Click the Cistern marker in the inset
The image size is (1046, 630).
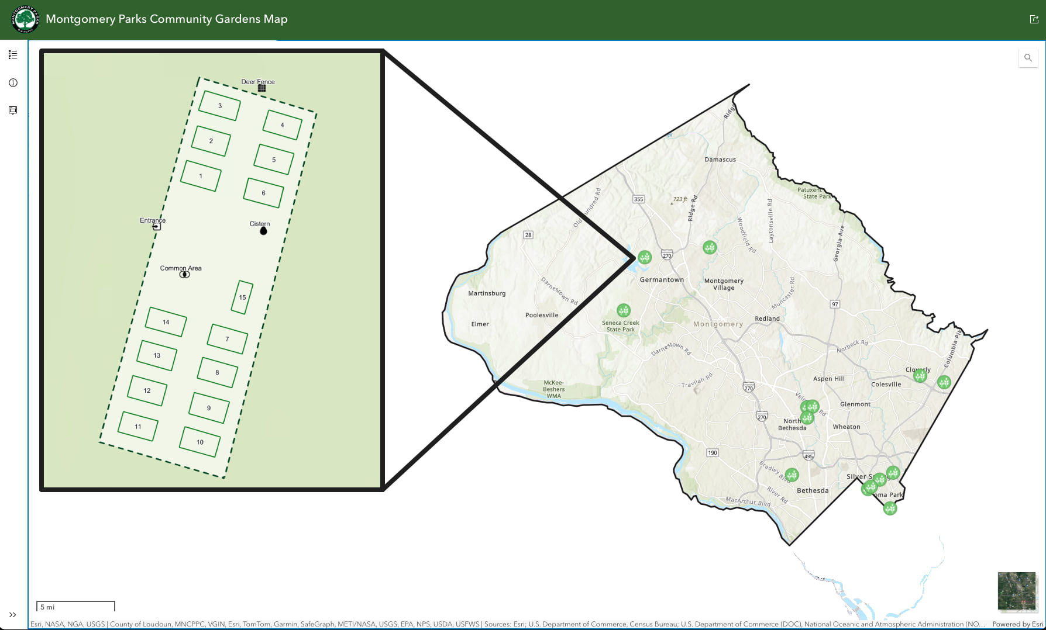pyautogui.click(x=263, y=230)
